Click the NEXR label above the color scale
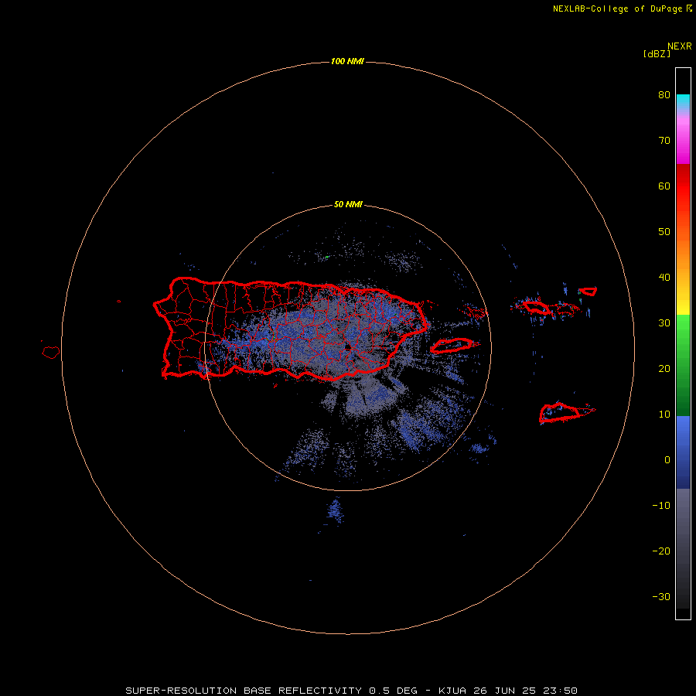This screenshot has width=696, height=696. 680,46
